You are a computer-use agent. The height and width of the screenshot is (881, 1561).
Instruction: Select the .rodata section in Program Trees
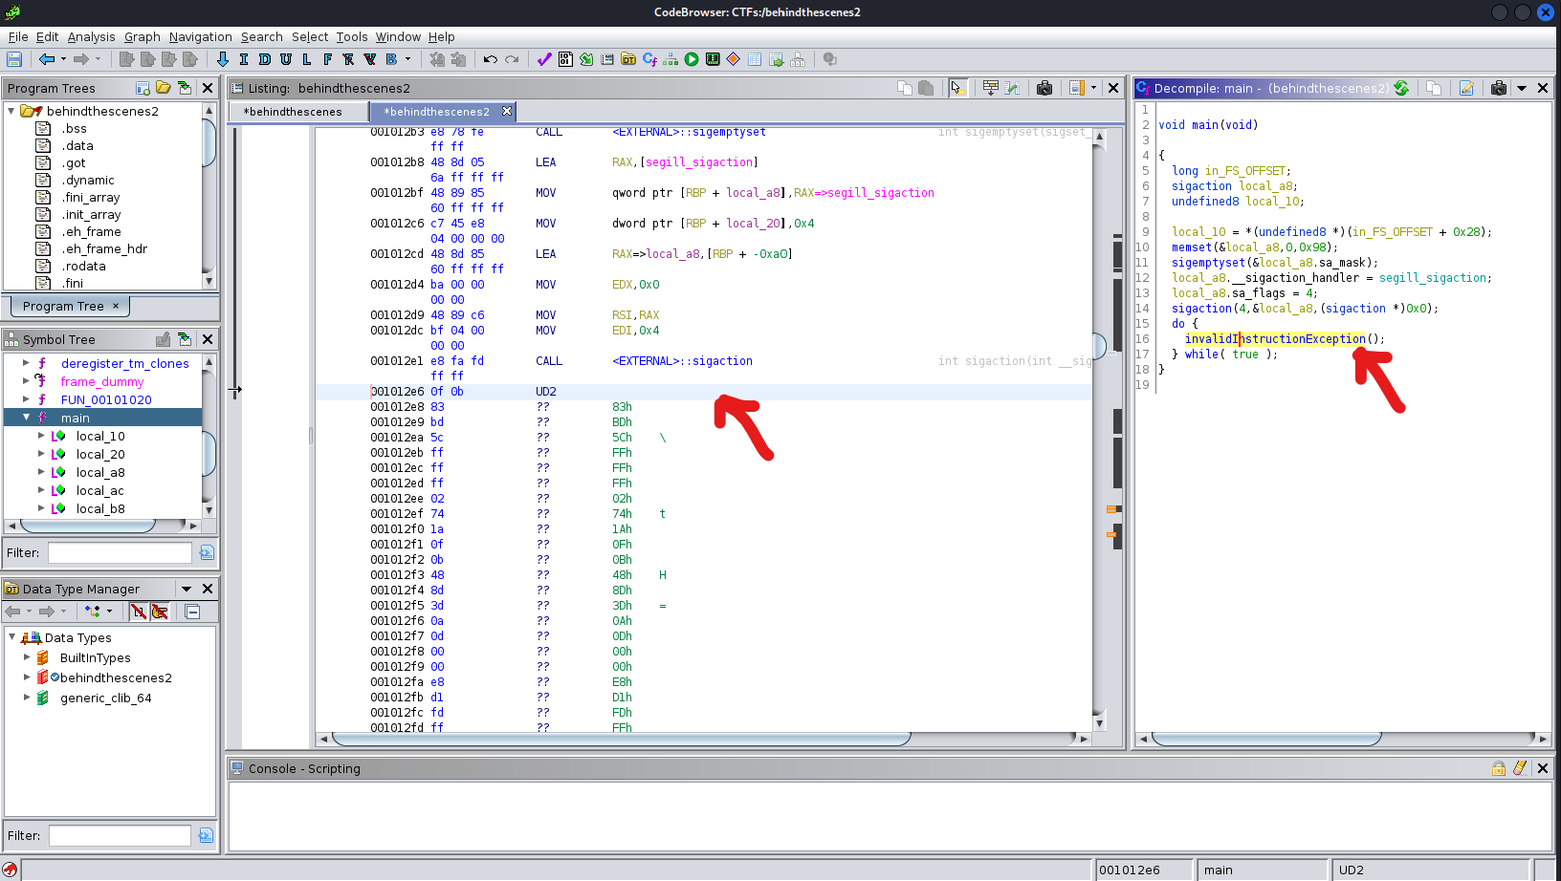83,266
